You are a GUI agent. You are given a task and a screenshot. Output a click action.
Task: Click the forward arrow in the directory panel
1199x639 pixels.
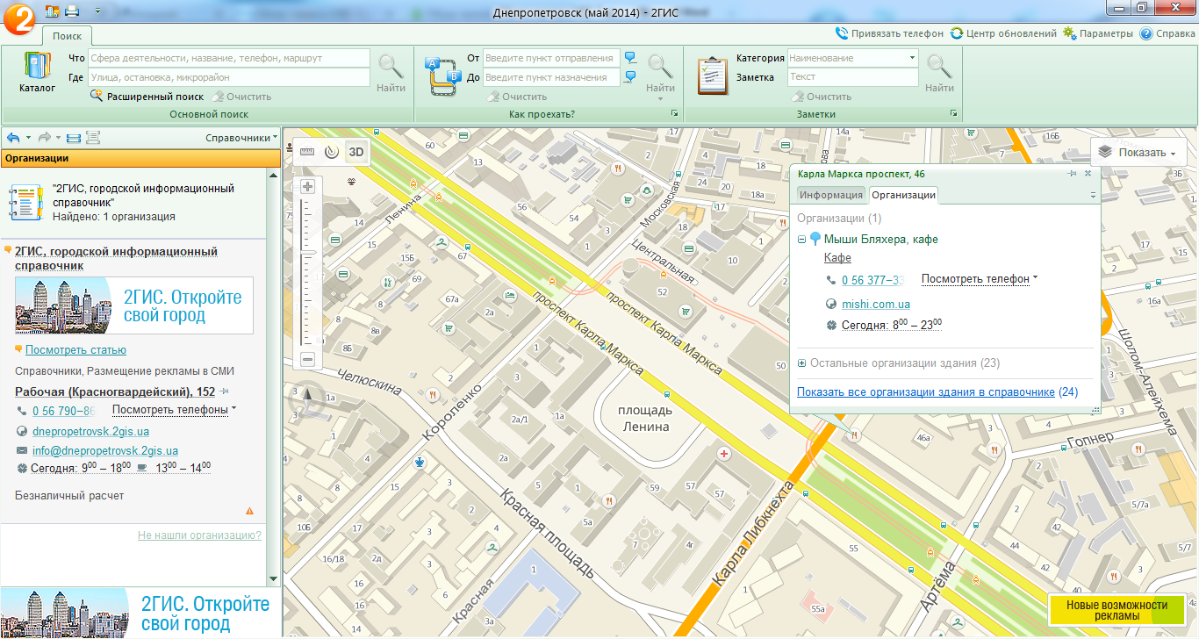[x=45, y=138]
